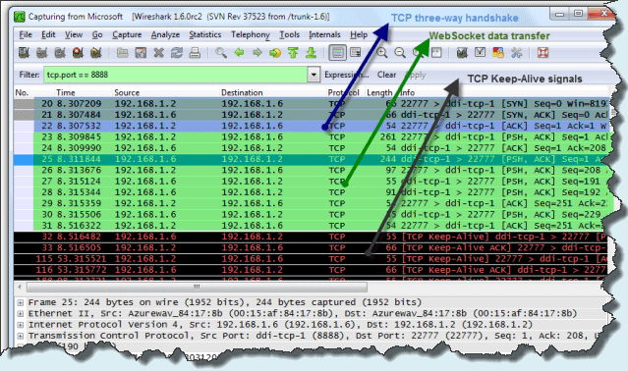Select packet 32 TCP Keep-Alive row

[311, 237]
